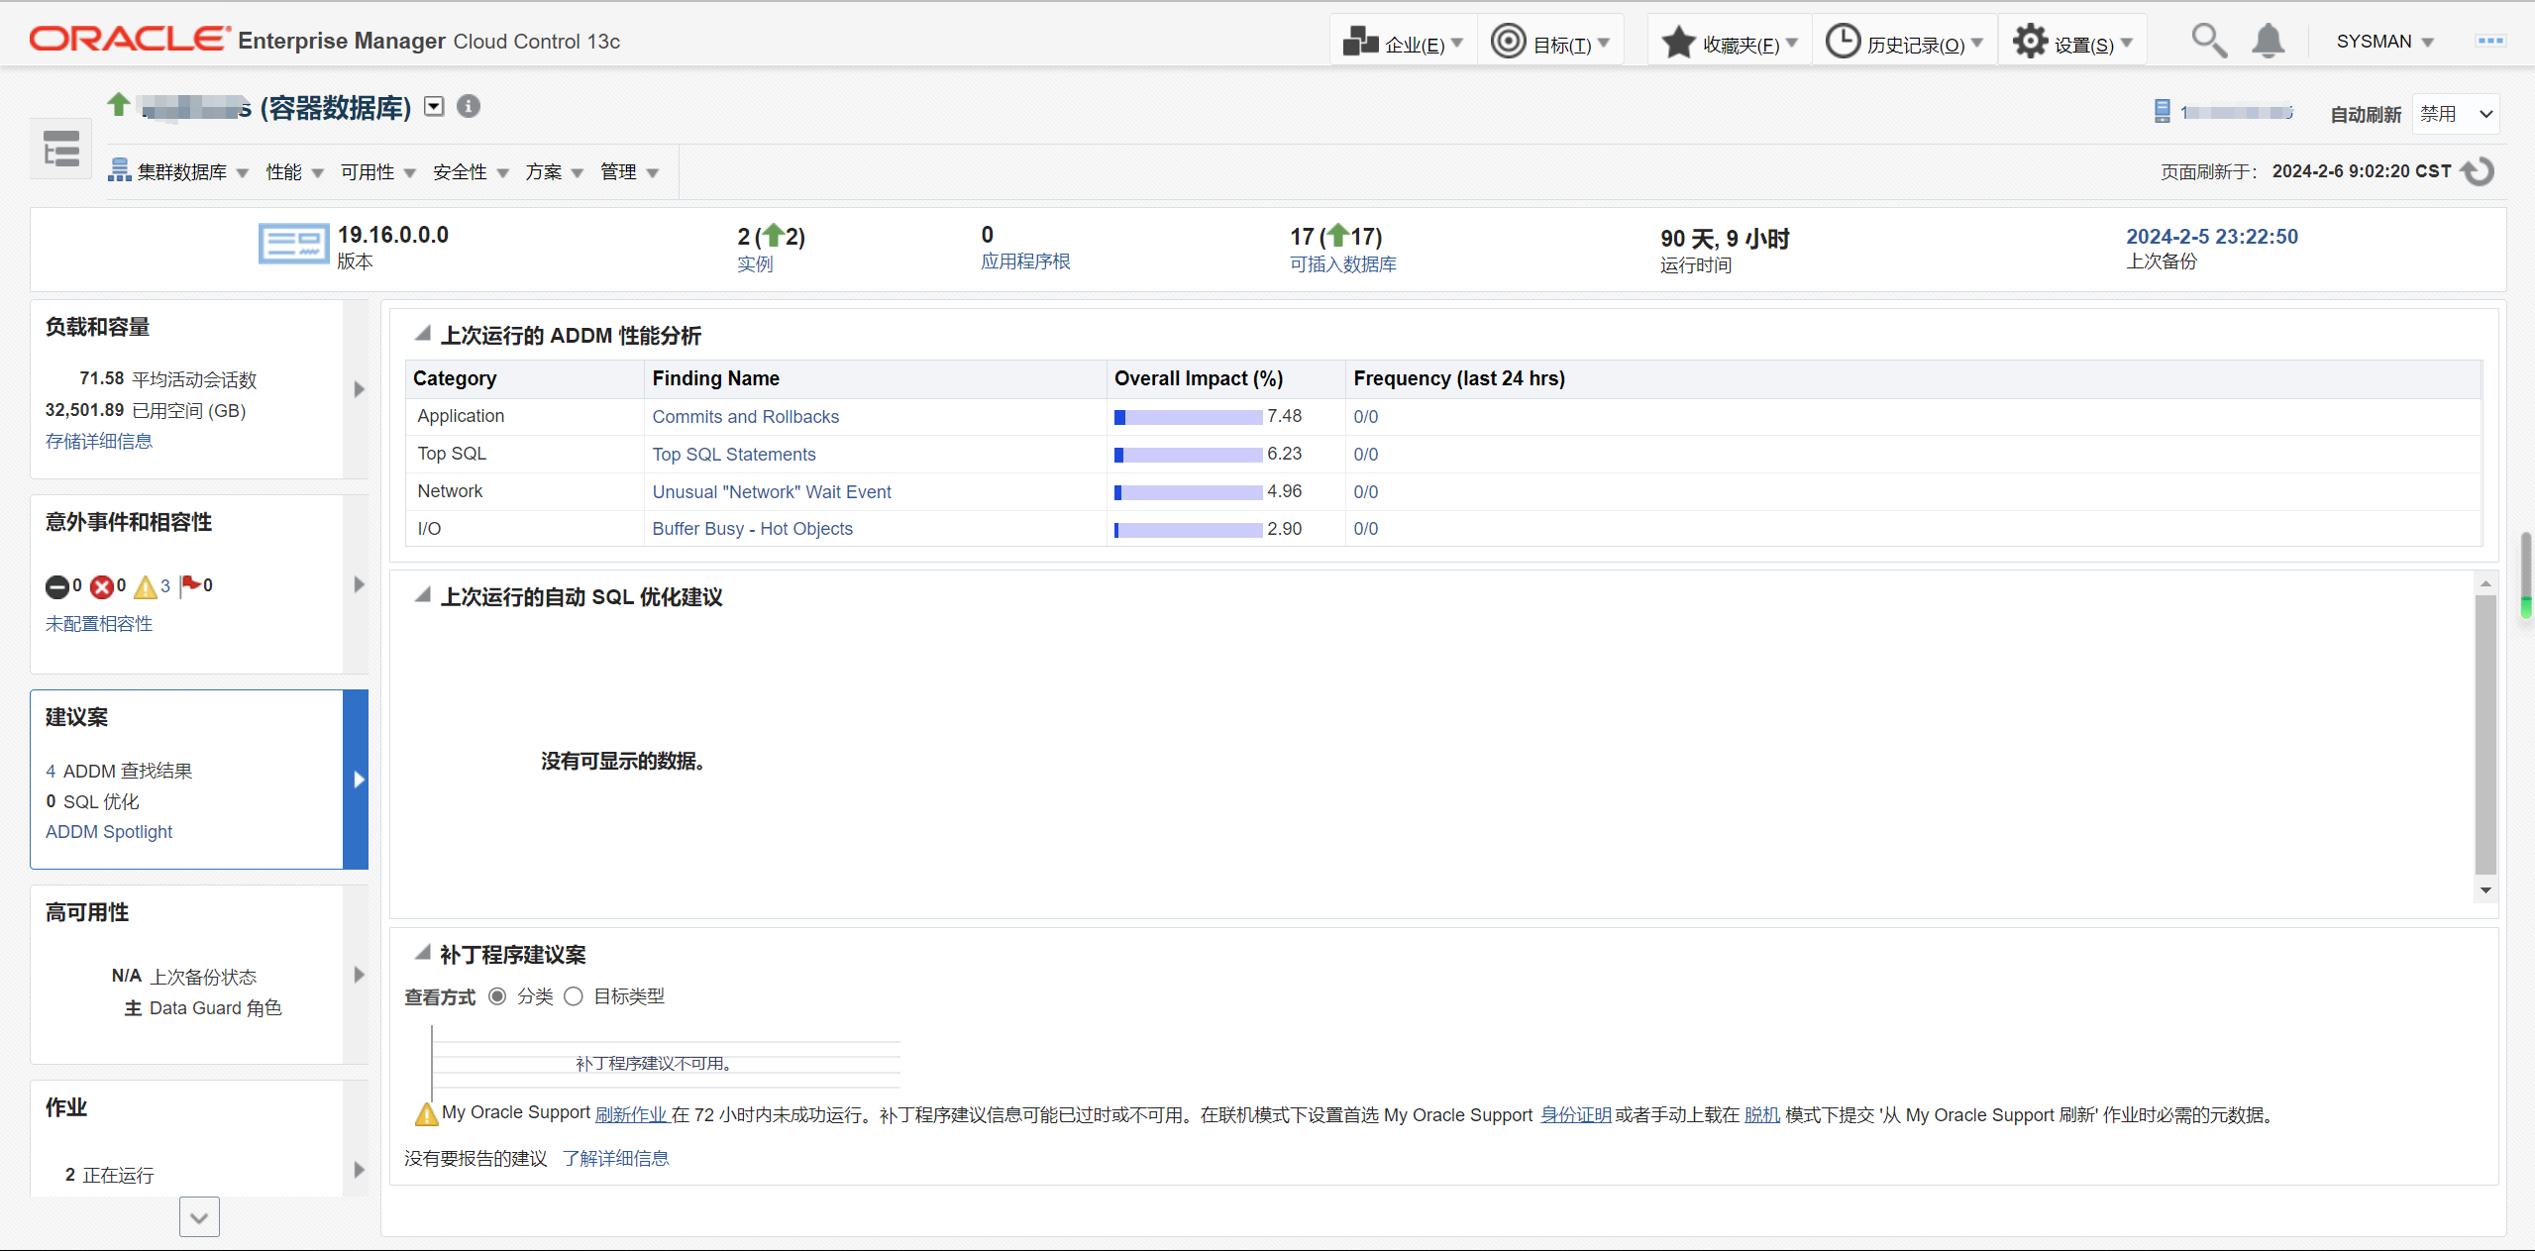Show more cards with down chevron
2535x1251 pixels.
pyautogui.click(x=199, y=1217)
